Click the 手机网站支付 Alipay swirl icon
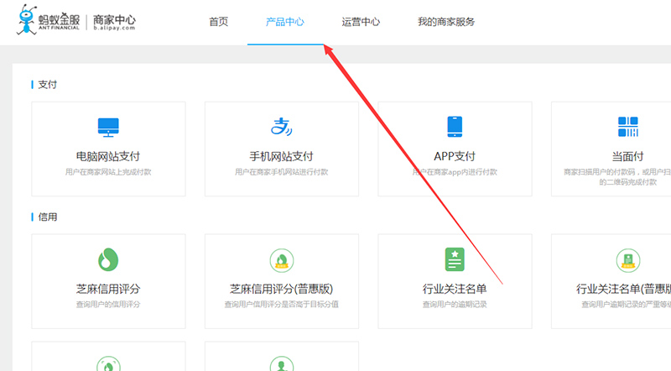Image resolution: width=671 pixels, height=371 pixels. click(281, 127)
